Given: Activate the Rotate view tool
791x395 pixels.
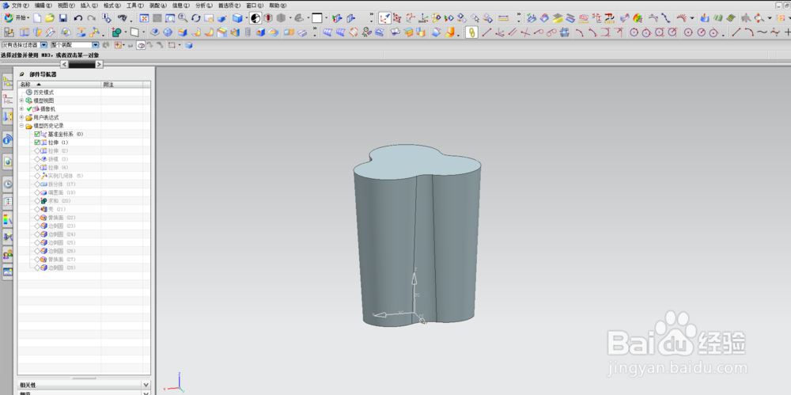Looking at the screenshot, I should click(195, 18).
